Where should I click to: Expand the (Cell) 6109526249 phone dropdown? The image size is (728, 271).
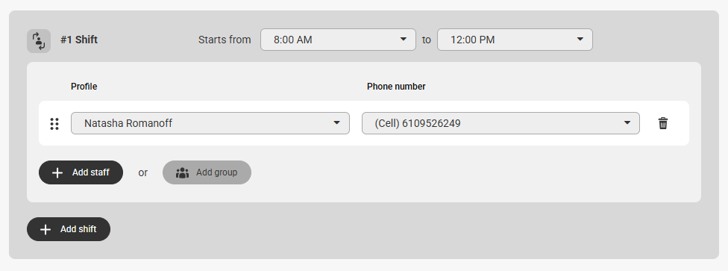(501, 123)
